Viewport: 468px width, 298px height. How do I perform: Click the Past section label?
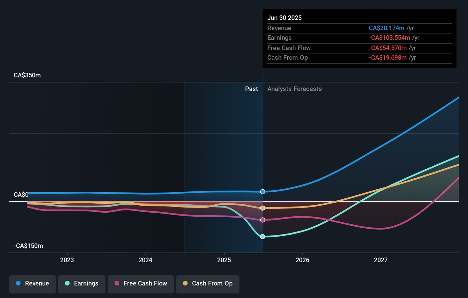251,89
